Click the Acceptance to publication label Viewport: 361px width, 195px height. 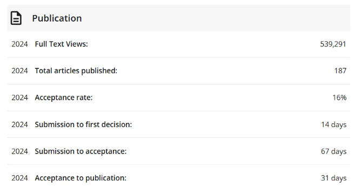pyautogui.click(x=81, y=178)
